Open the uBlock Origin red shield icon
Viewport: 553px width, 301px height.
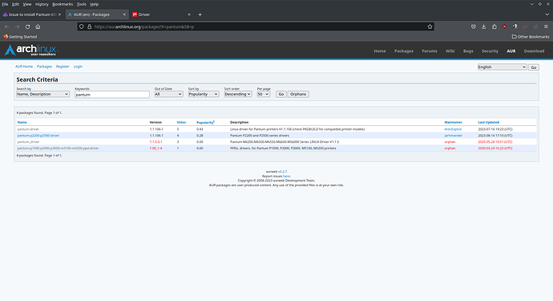point(505,26)
